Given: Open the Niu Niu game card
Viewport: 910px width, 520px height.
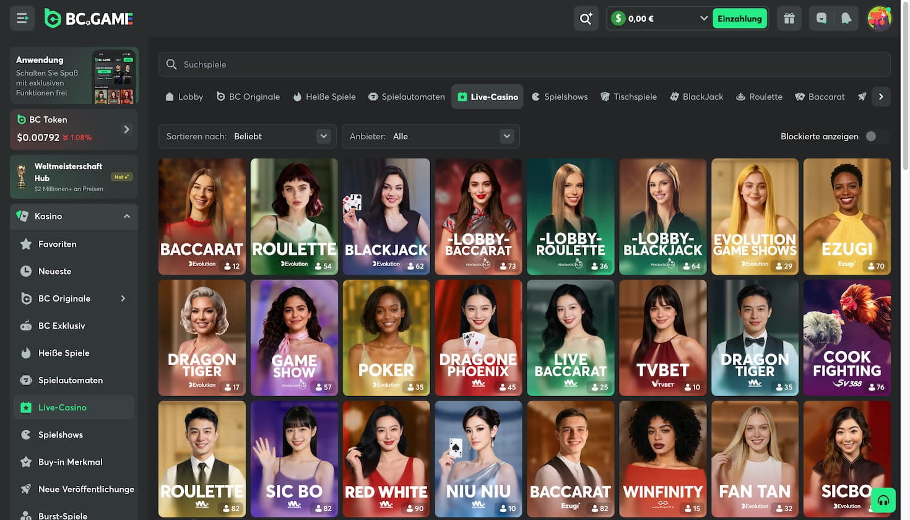Looking at the screenshot, I should coord(478,459).
